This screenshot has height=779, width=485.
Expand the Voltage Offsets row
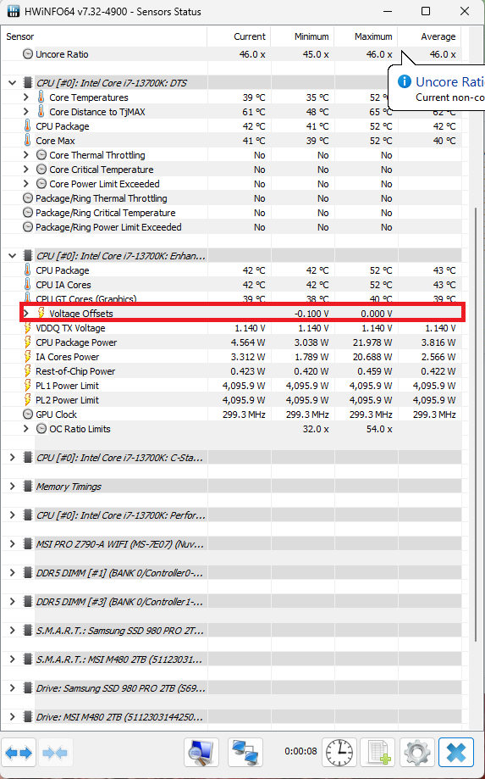click(26, 314)
